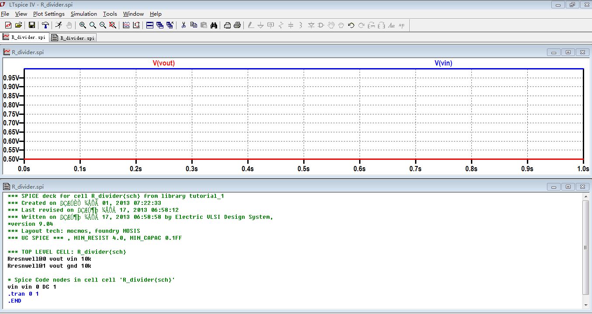Click the netlist editor vertical scrollbar
The height and width of the screenshot is (314, 592).
coord(586,248)
